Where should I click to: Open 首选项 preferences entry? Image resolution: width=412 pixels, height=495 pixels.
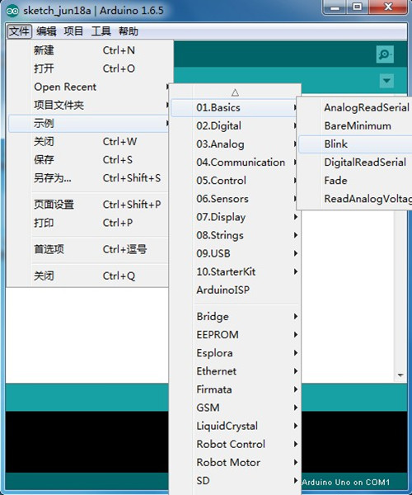[x=88, y=249]
